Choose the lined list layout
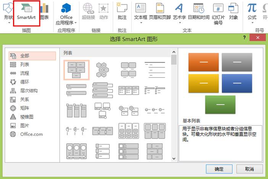Viewport: 268px width, 179px height. coord(155,70)
